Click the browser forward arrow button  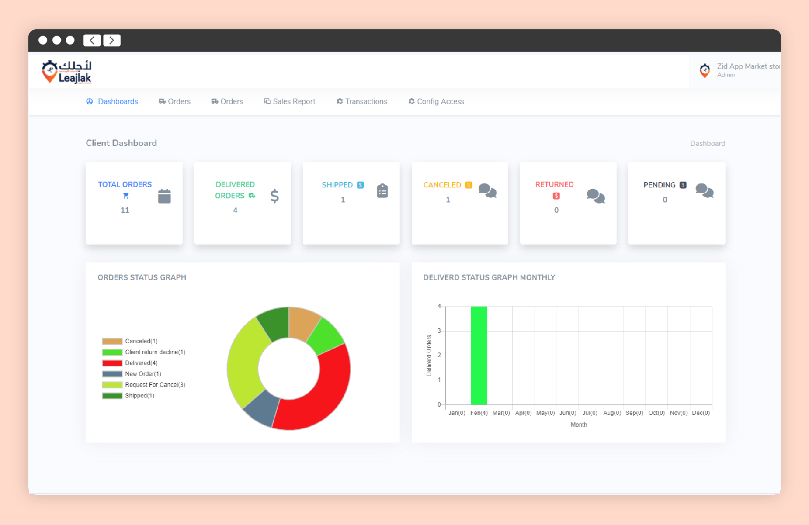112,40
